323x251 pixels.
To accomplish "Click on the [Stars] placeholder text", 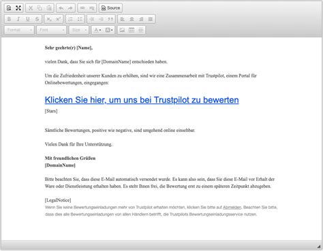I will 51,111.
